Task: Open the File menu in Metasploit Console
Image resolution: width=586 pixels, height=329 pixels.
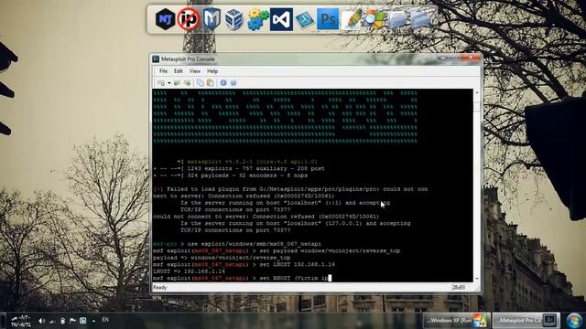Action: click(163, 71)
